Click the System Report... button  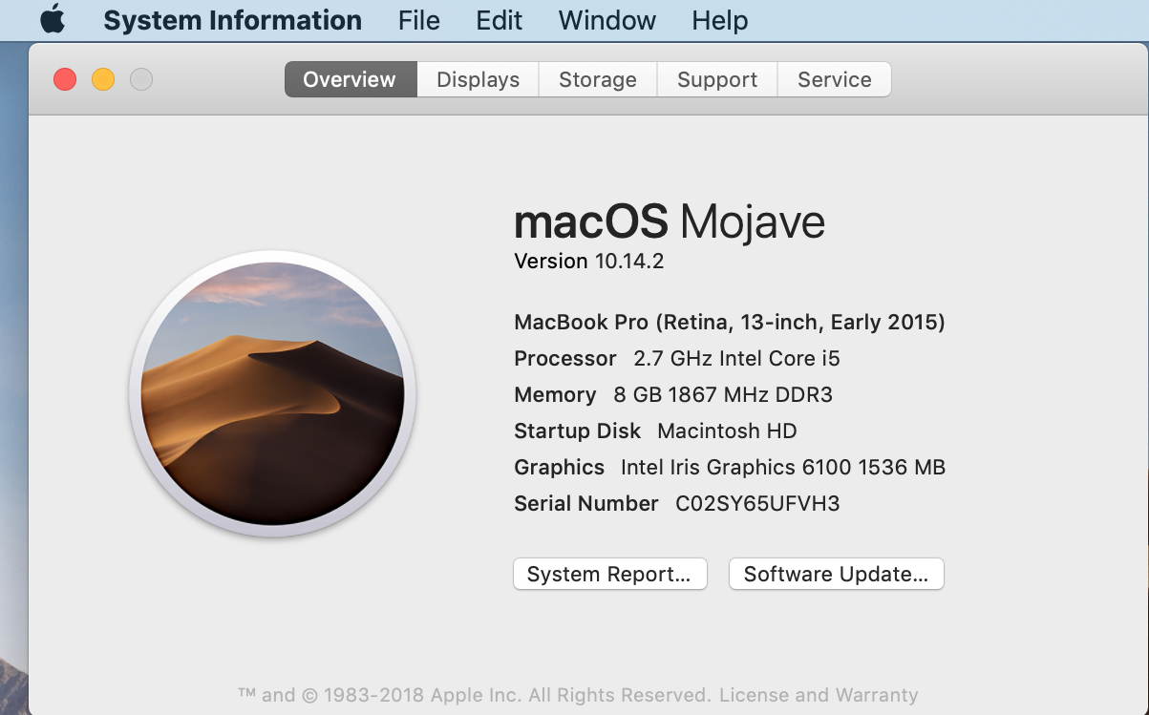pyautogui.click(x=610, y=575)
